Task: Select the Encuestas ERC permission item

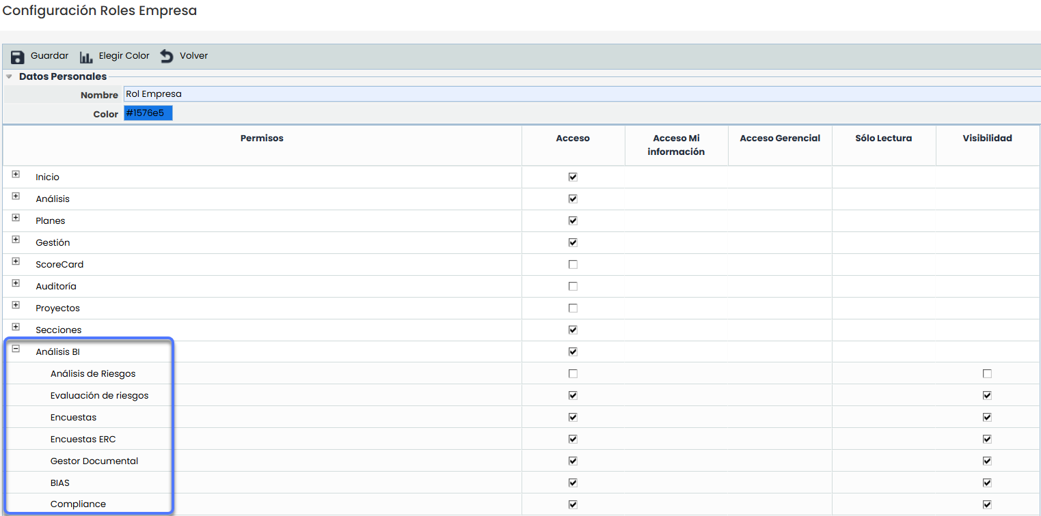Action: (83, 439)
